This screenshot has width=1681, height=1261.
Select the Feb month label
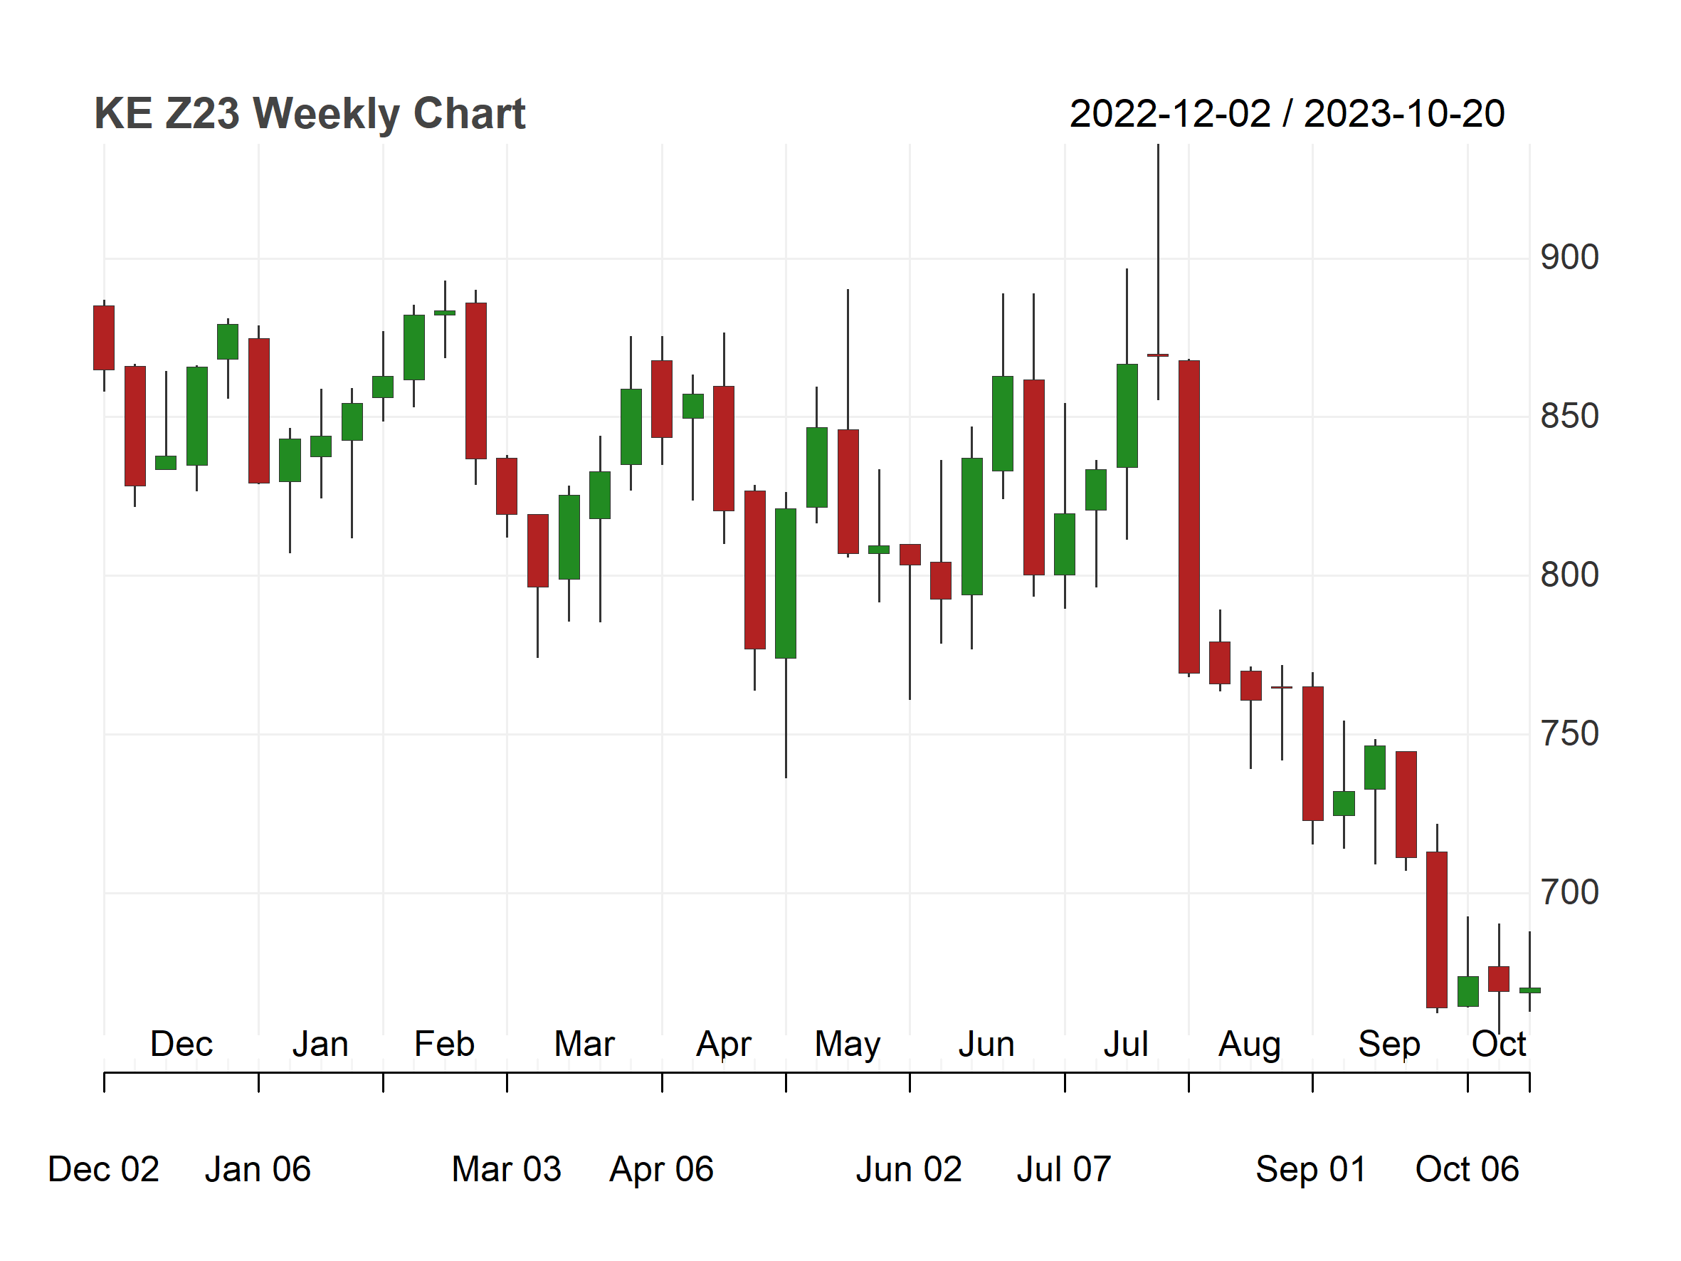coord(444,1044)
